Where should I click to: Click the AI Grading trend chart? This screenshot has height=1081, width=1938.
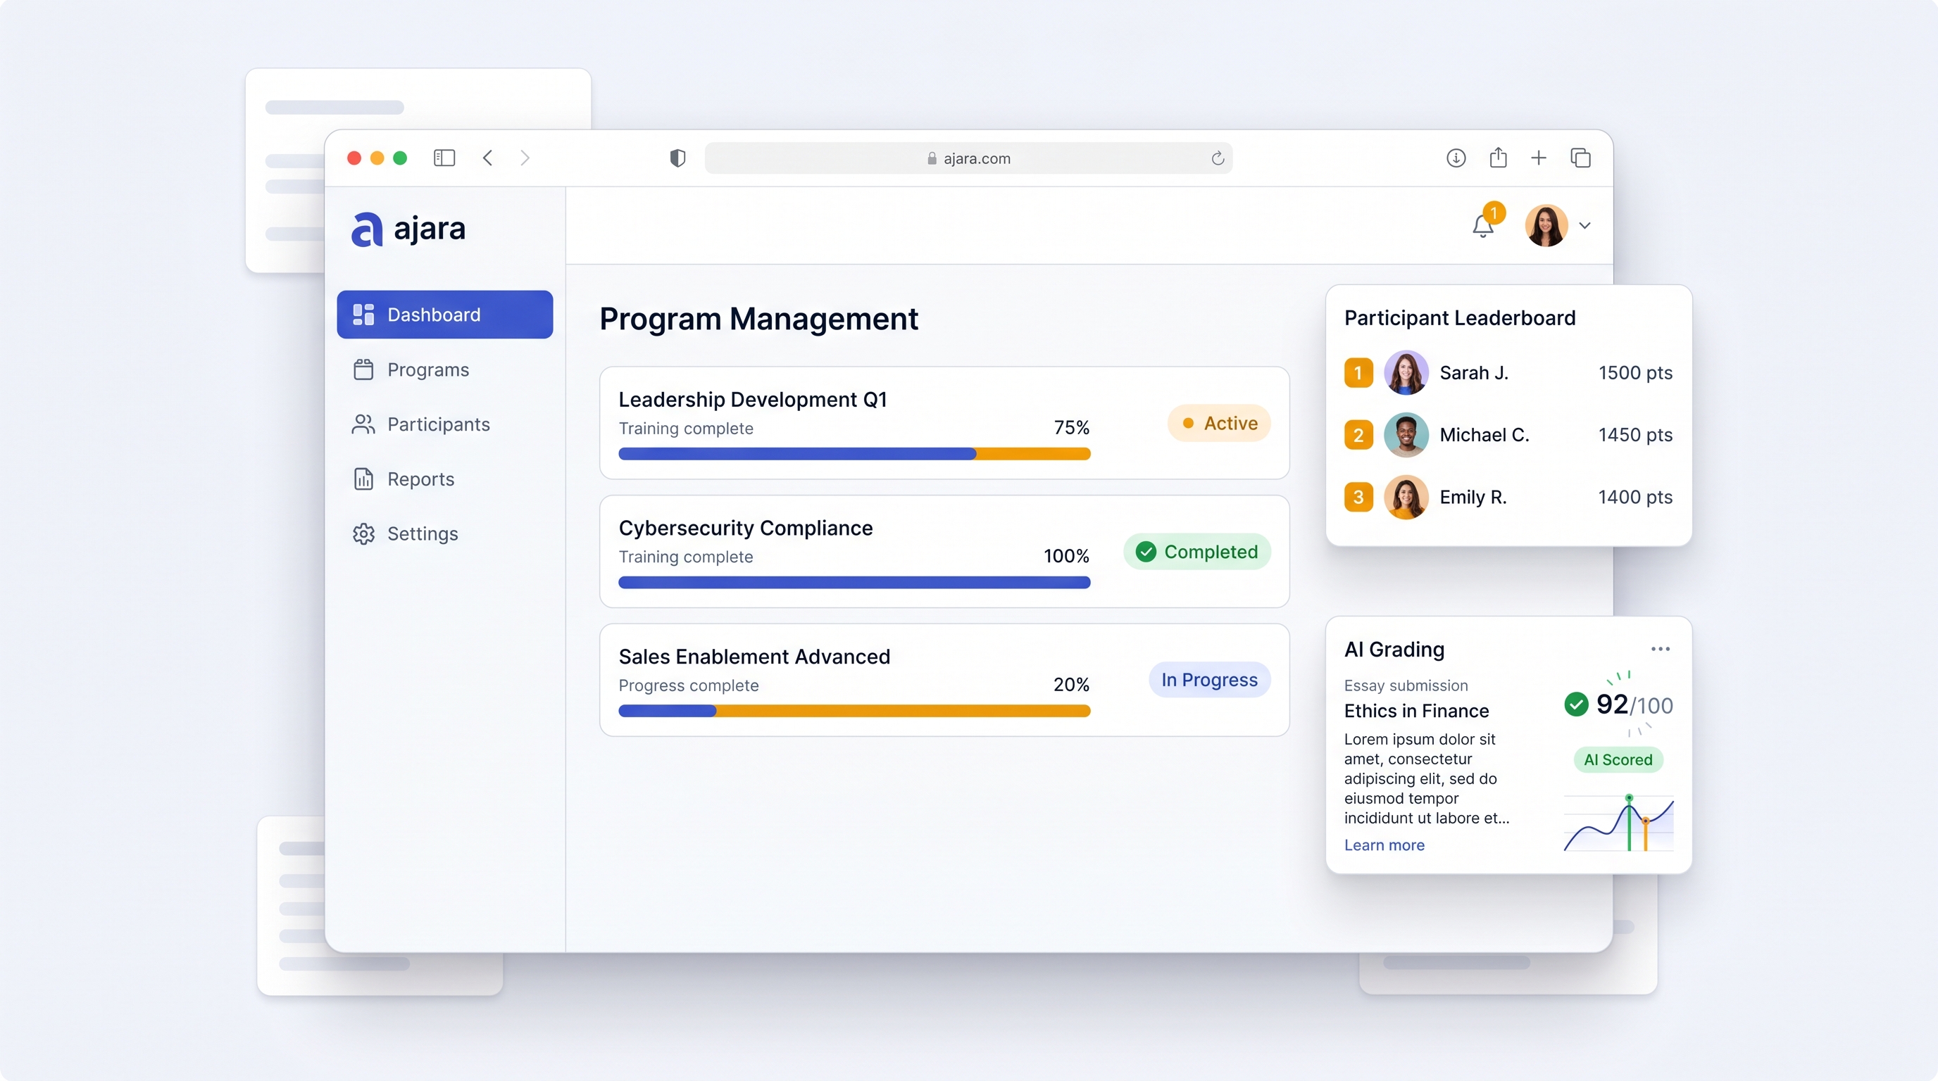click(x=1618, y=823)
